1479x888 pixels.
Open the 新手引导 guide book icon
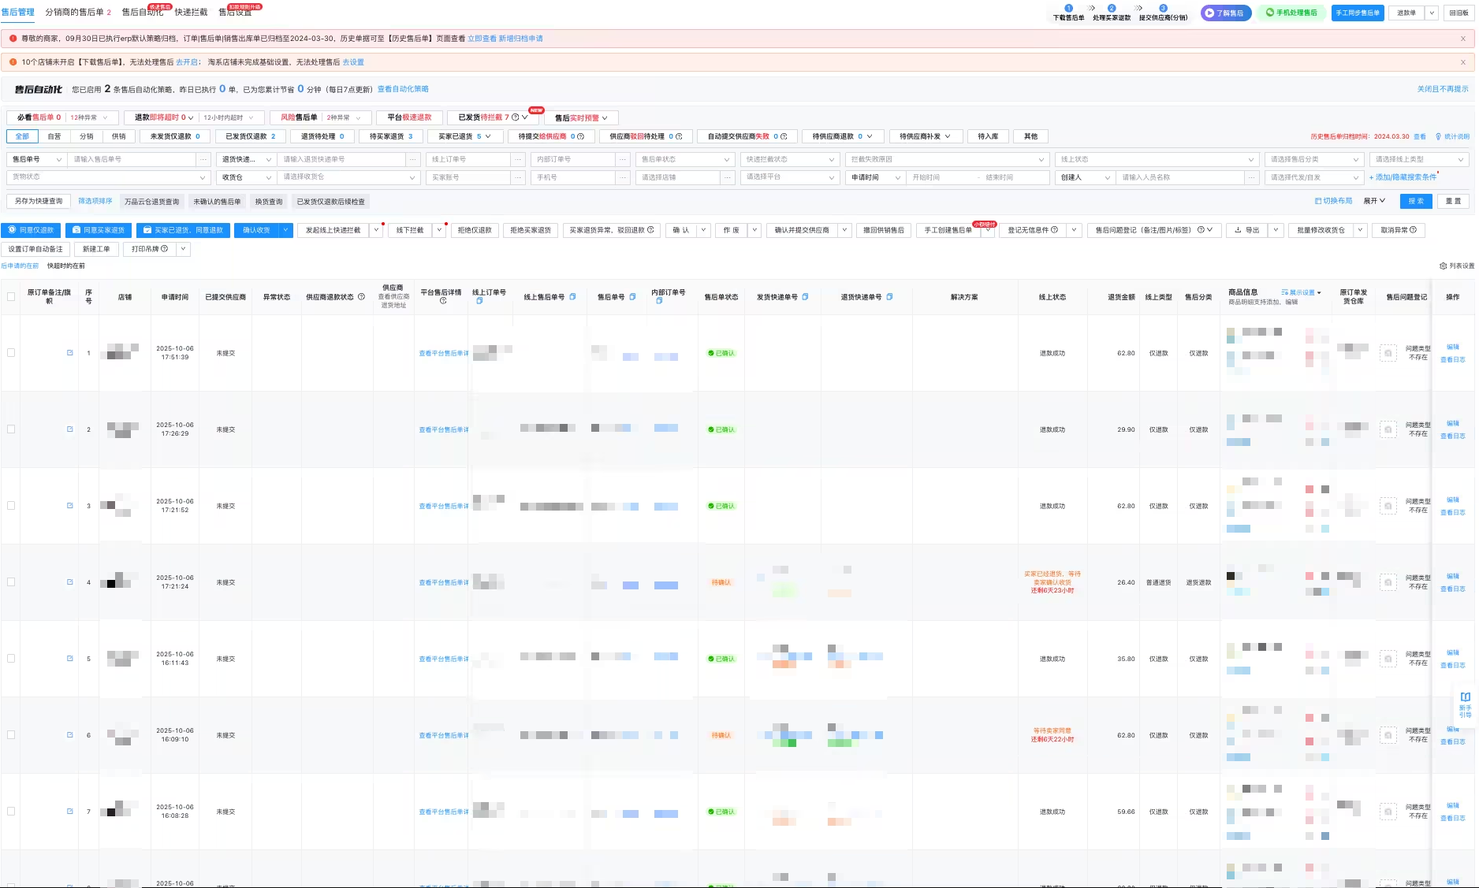[1465, 697]
